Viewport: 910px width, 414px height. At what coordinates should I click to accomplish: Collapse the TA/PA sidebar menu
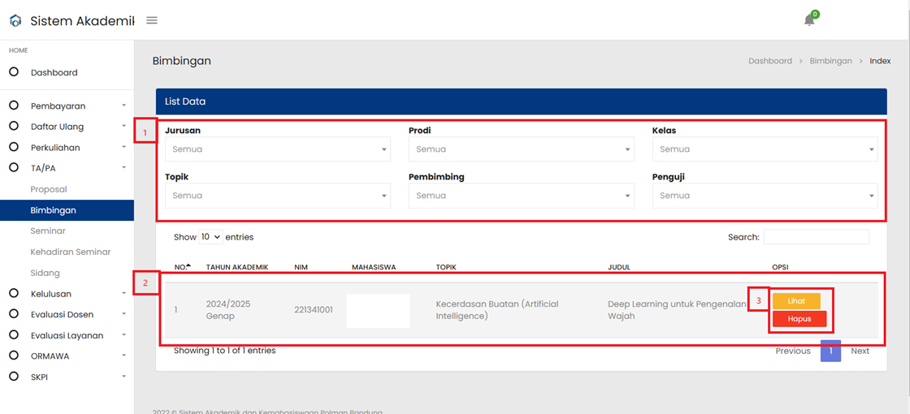124,168
